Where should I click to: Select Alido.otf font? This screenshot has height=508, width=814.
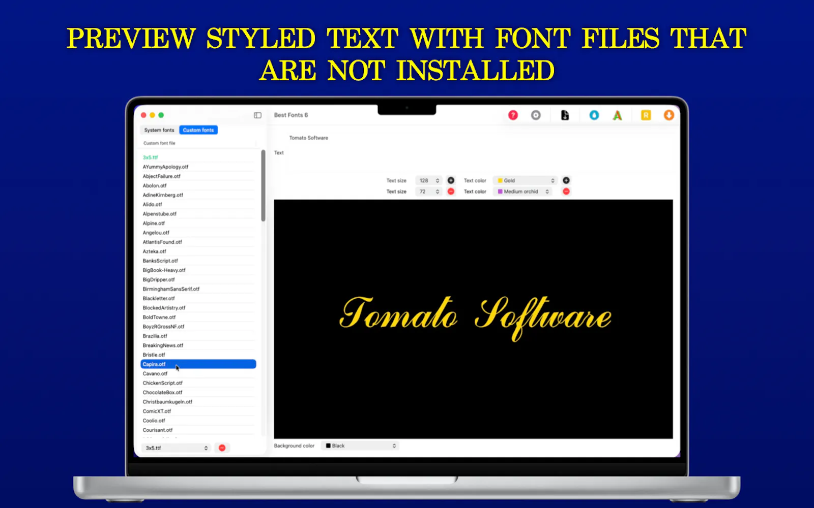[198, 204]
